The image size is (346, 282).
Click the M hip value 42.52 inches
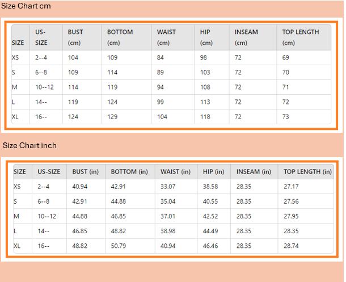click(x=210, y=216)
